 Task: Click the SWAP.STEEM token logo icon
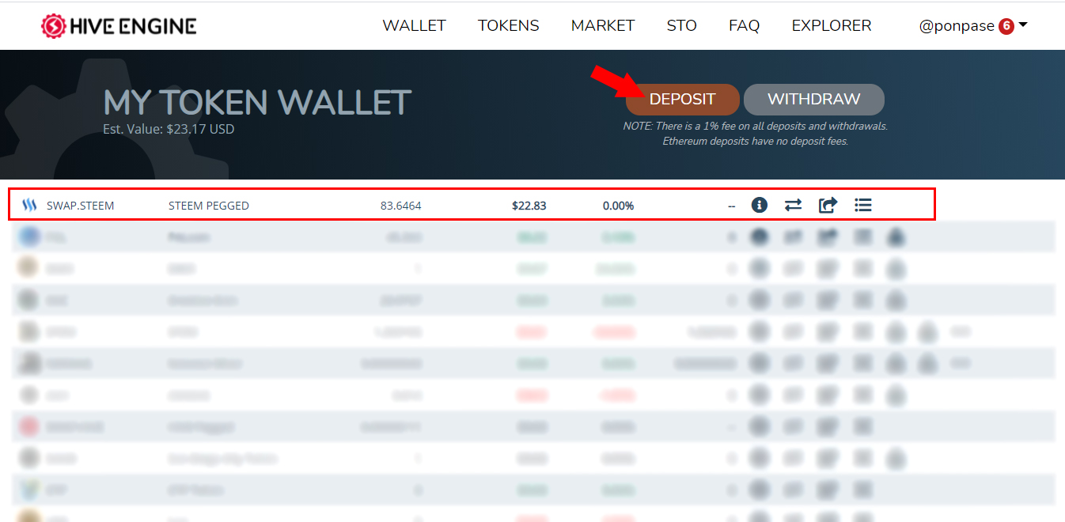coord(29,206)
